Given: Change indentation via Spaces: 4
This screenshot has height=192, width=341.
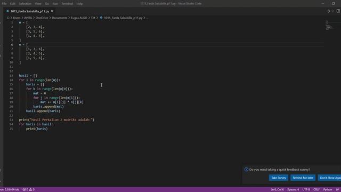Looking at the screenshot, I should click(293, 189).
